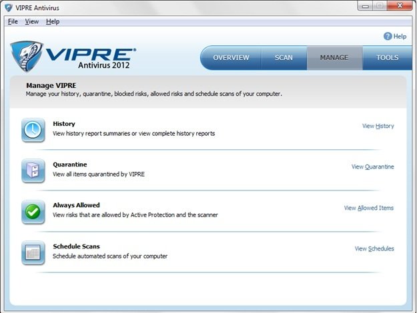Click the Help link text at top right
417x313 pixels.
[400, 37]
